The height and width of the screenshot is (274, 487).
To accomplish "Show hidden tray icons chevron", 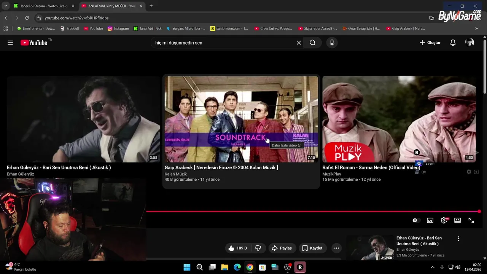I will coord(433,267).
